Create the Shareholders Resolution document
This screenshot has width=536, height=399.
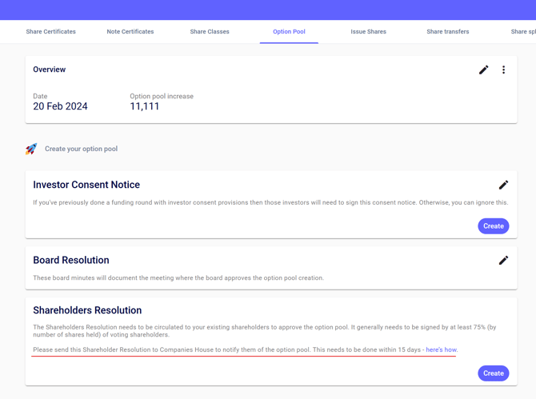tap(493, 373)
